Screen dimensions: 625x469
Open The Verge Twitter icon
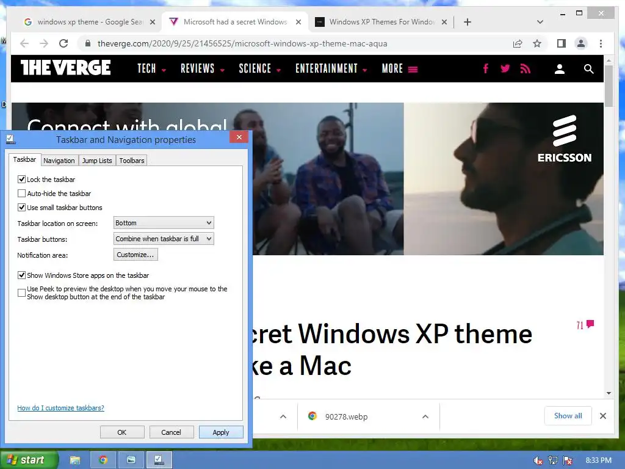coord(505,68)
